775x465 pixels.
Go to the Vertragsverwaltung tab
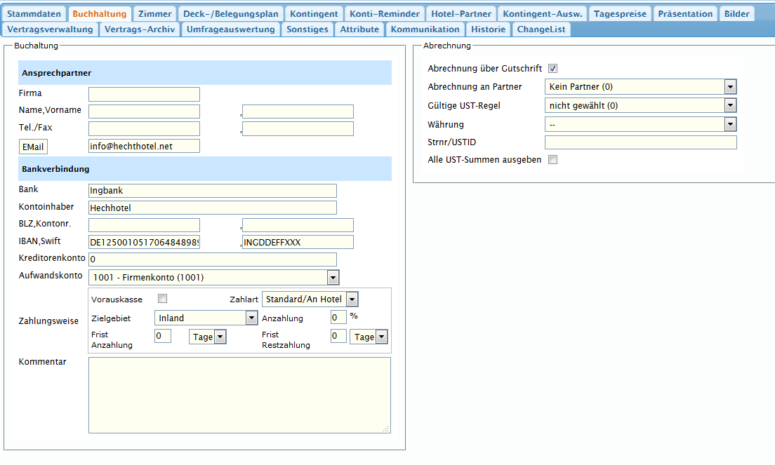[50, 29]
